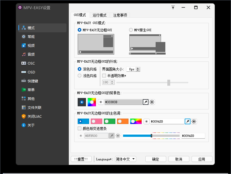231x174 pixels.
Task: Click the 界面圆角大小 spinner up arrow
Action: [x=138, y=68]
